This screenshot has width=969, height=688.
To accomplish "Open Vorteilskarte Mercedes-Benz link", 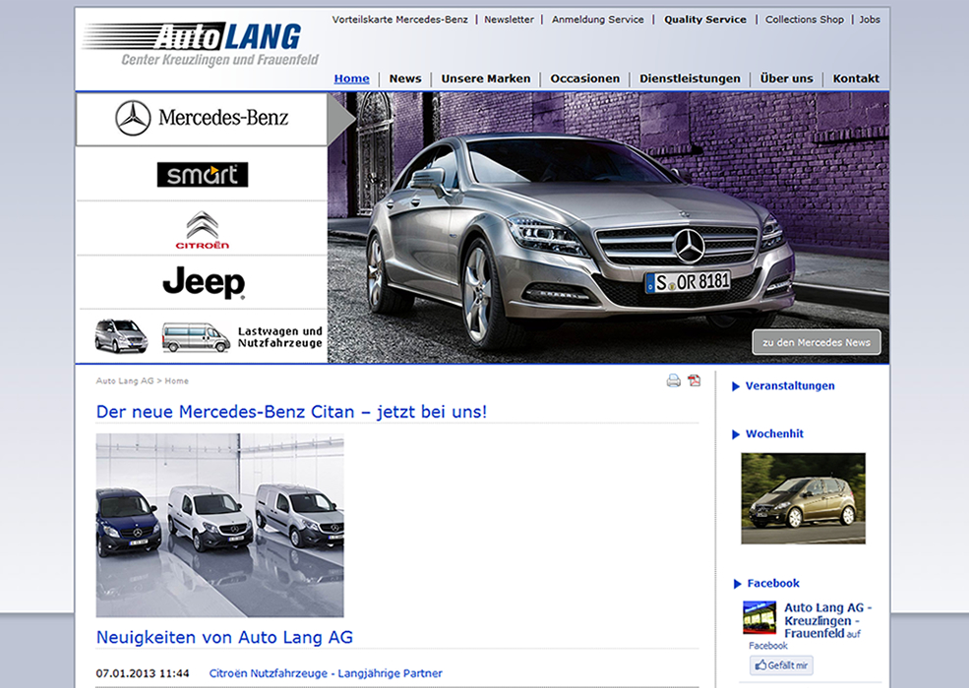I will 399,19.
